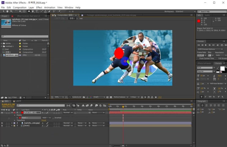Select the Selection arrow tool

coord(3,11)
